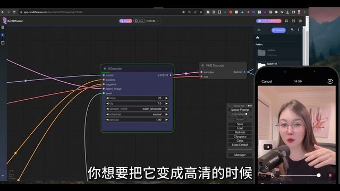Click the browser back arrow

click(3, 12)
